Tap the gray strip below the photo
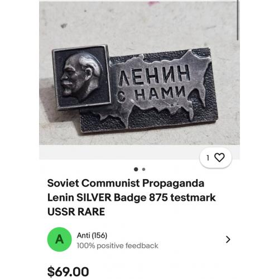279x279 pixels. click(x=119, y=152)
